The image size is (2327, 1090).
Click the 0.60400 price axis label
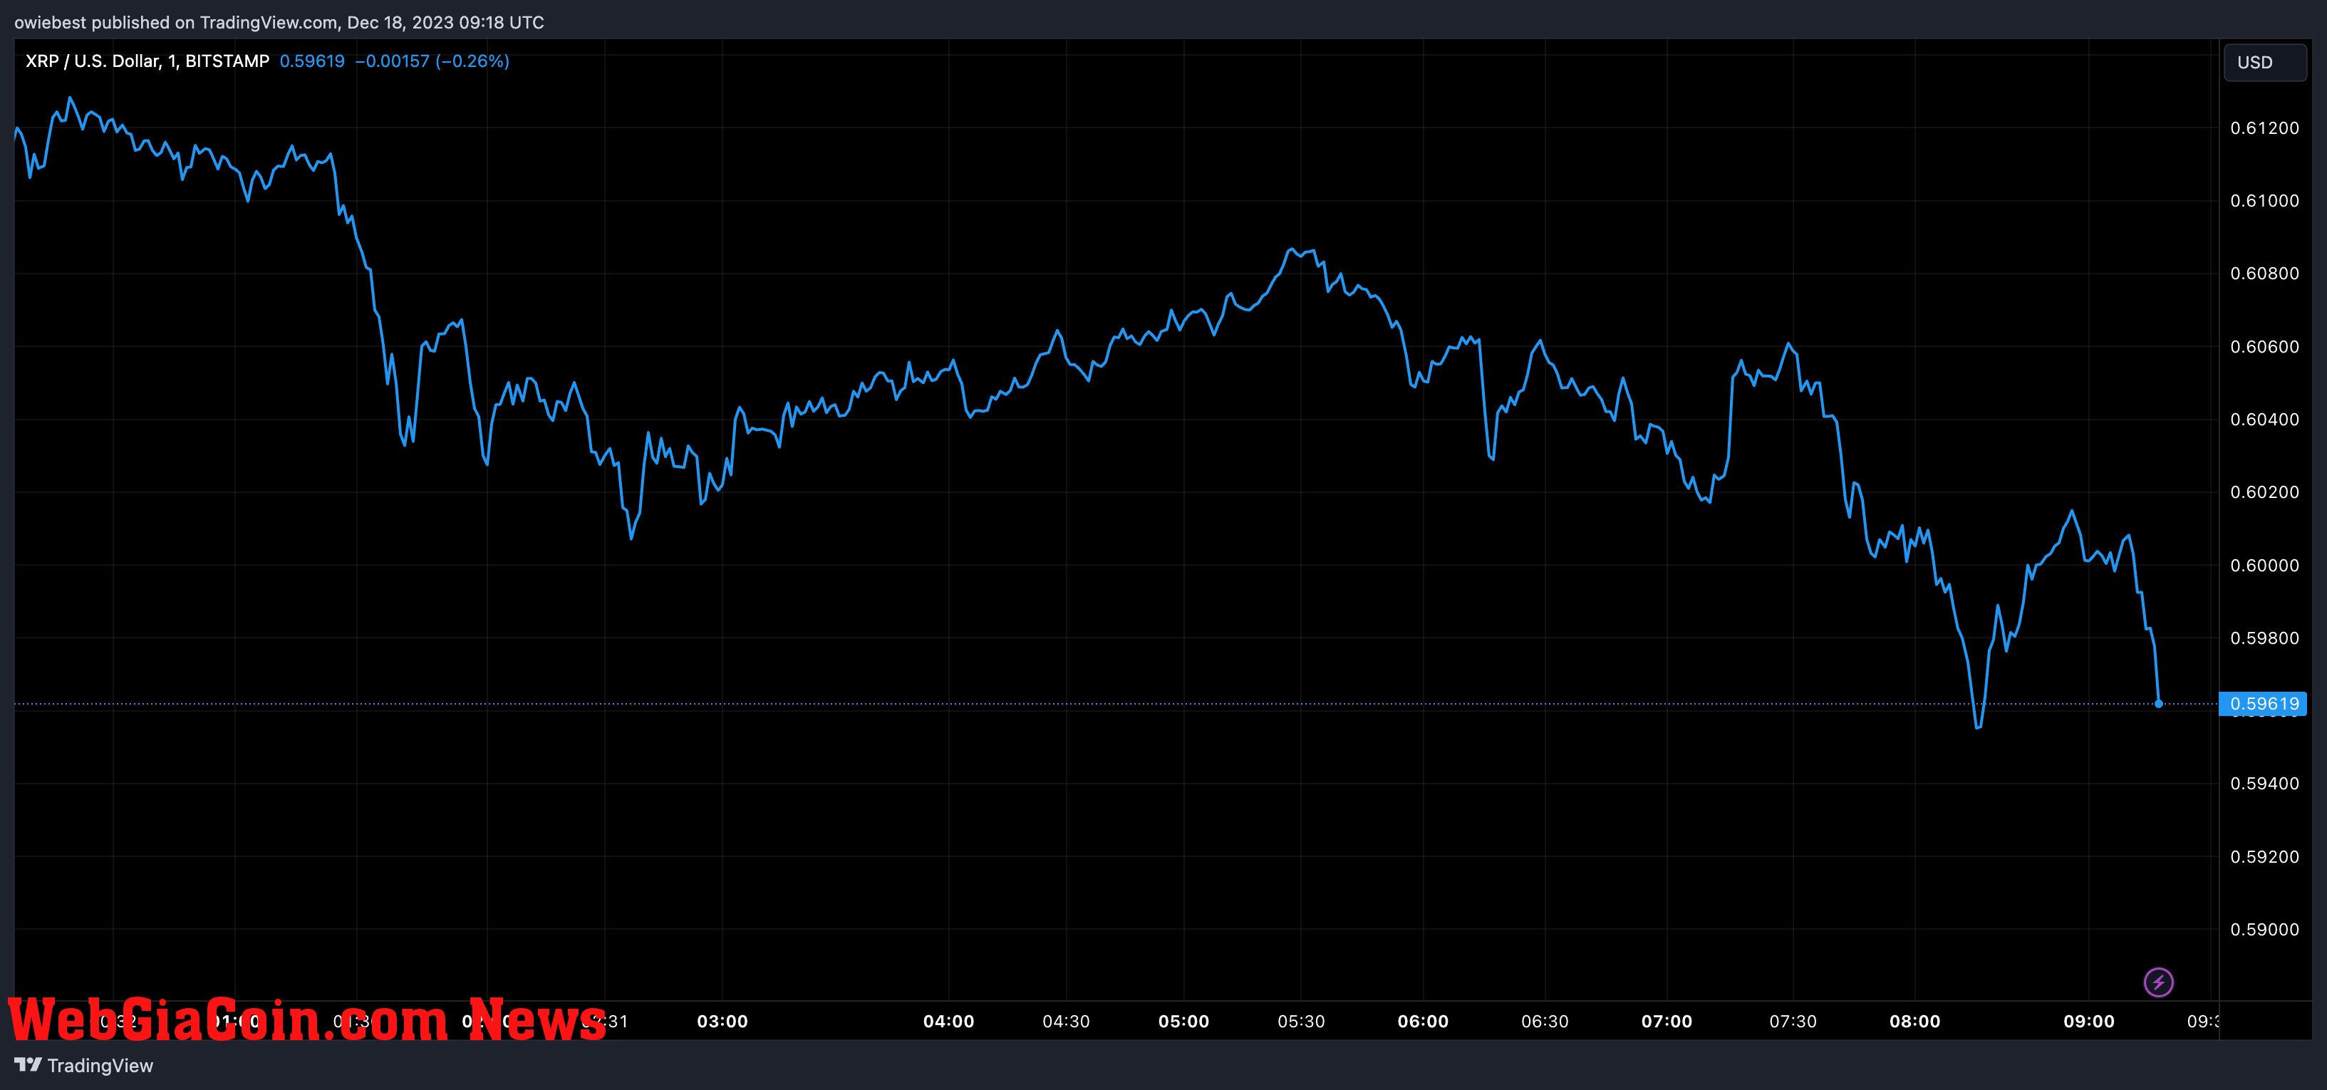2265,419
